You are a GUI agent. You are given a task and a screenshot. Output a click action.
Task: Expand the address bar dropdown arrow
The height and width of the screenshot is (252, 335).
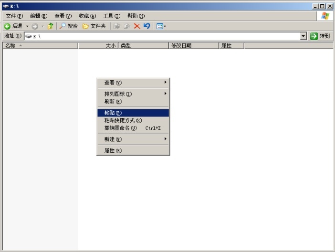tap(304, 36)
